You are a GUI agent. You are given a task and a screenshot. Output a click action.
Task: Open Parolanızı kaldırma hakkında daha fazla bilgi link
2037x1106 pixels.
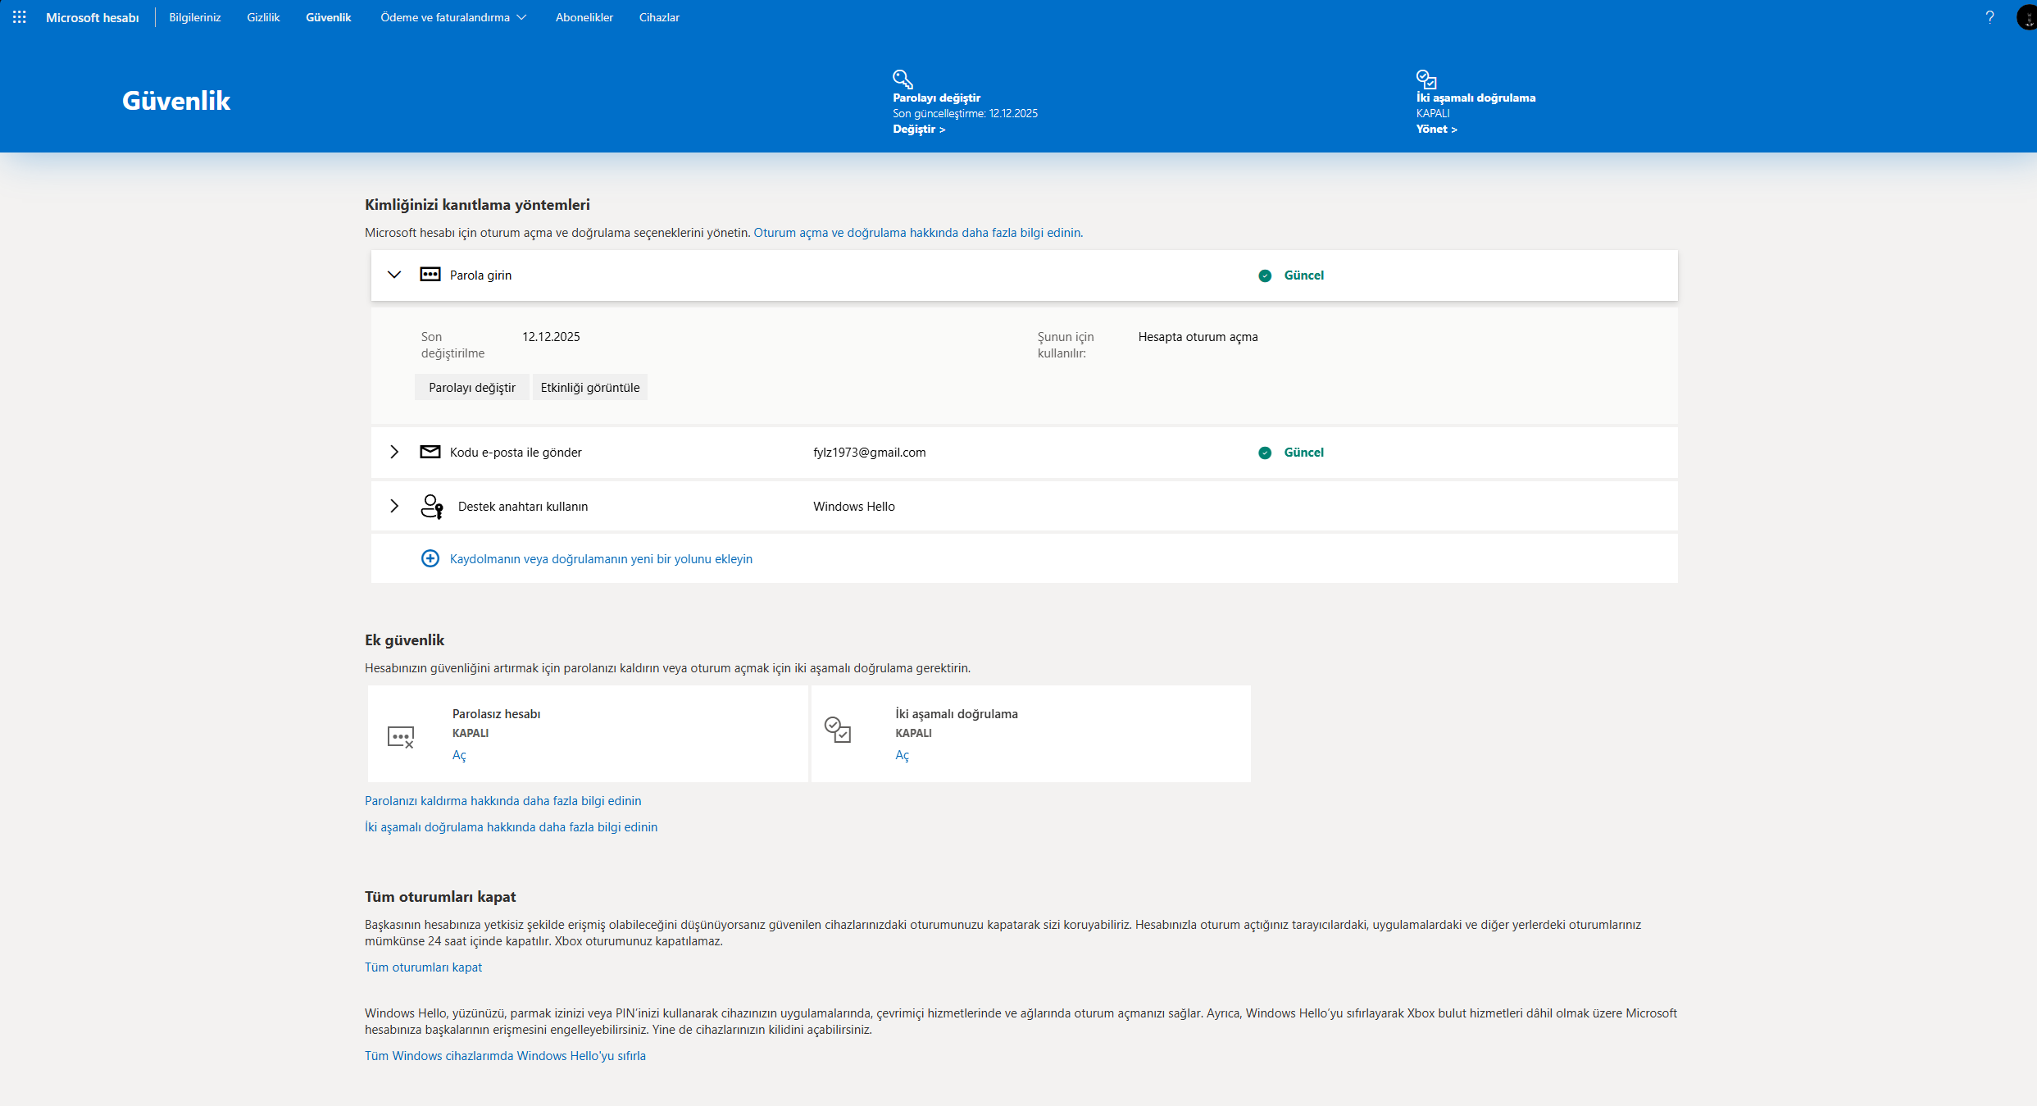502,801
